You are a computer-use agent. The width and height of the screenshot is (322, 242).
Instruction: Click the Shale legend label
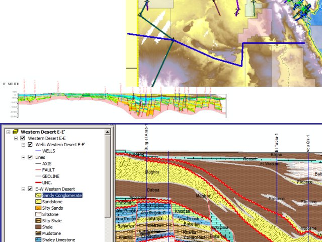(47, 227)
